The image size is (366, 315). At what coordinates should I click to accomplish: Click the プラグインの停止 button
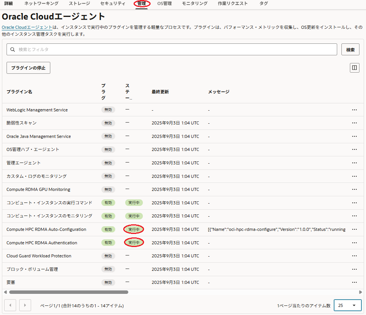tap(28, 68)
